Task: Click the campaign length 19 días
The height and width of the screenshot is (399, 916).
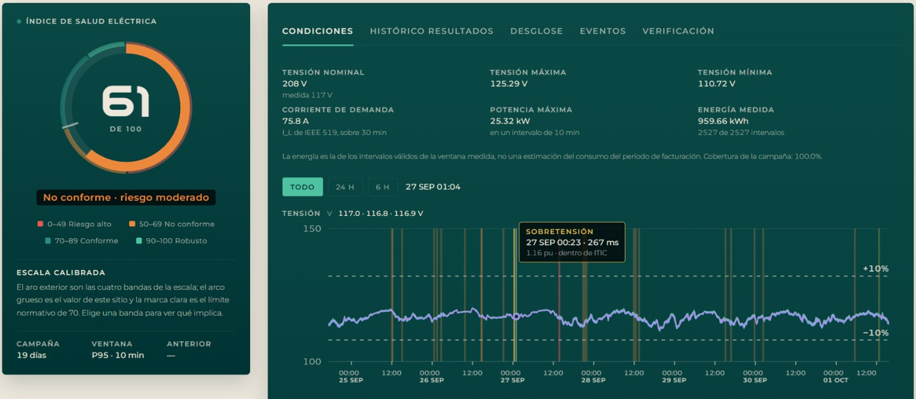Action: [33, 355]
